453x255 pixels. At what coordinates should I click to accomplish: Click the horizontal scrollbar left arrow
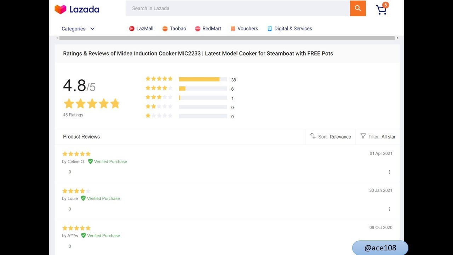[x=57, y=38]
